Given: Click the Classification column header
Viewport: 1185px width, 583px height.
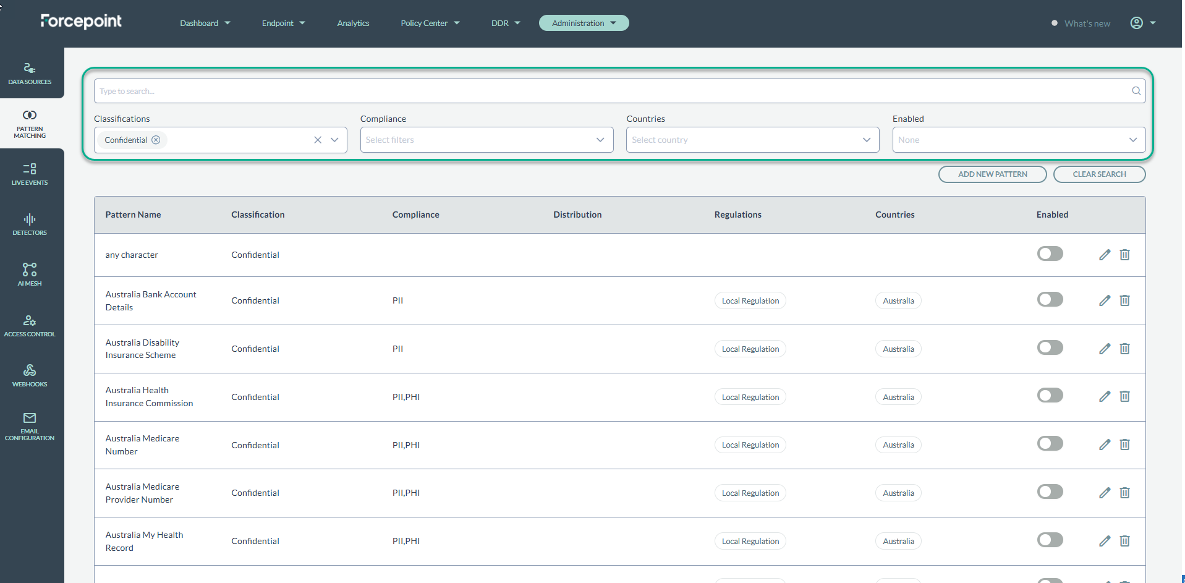Looking at the screenshot, I should point(258,215).
